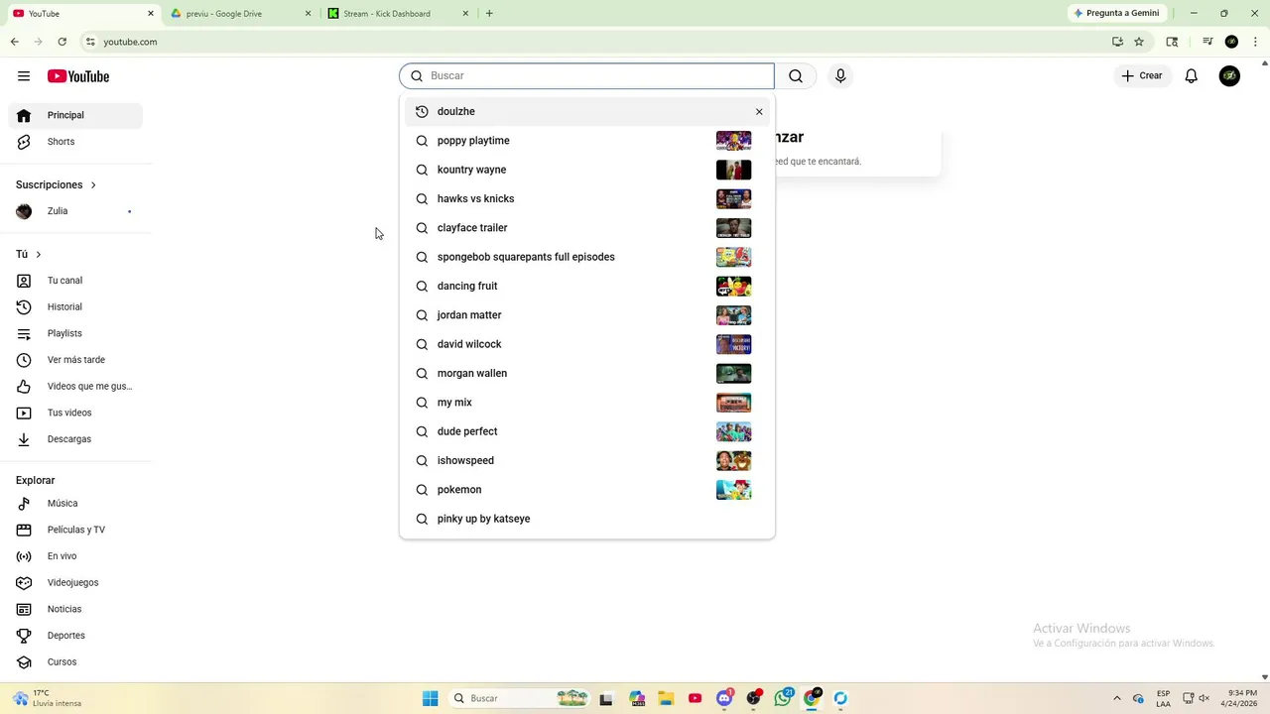Image resolution: width=1270 pixels, height=714 pixels.
Task: Open Chrome three-dot menu
Action: [1255, 42]
